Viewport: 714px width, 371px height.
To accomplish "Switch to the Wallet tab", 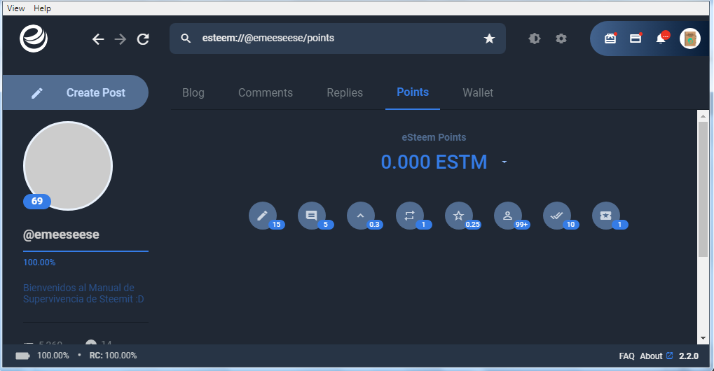I will 478,92.
